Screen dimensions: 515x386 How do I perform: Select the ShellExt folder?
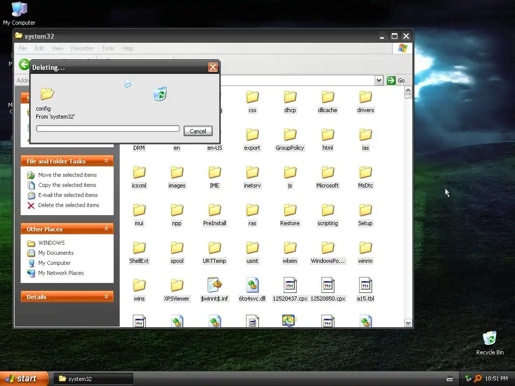[x=139, y=253]
